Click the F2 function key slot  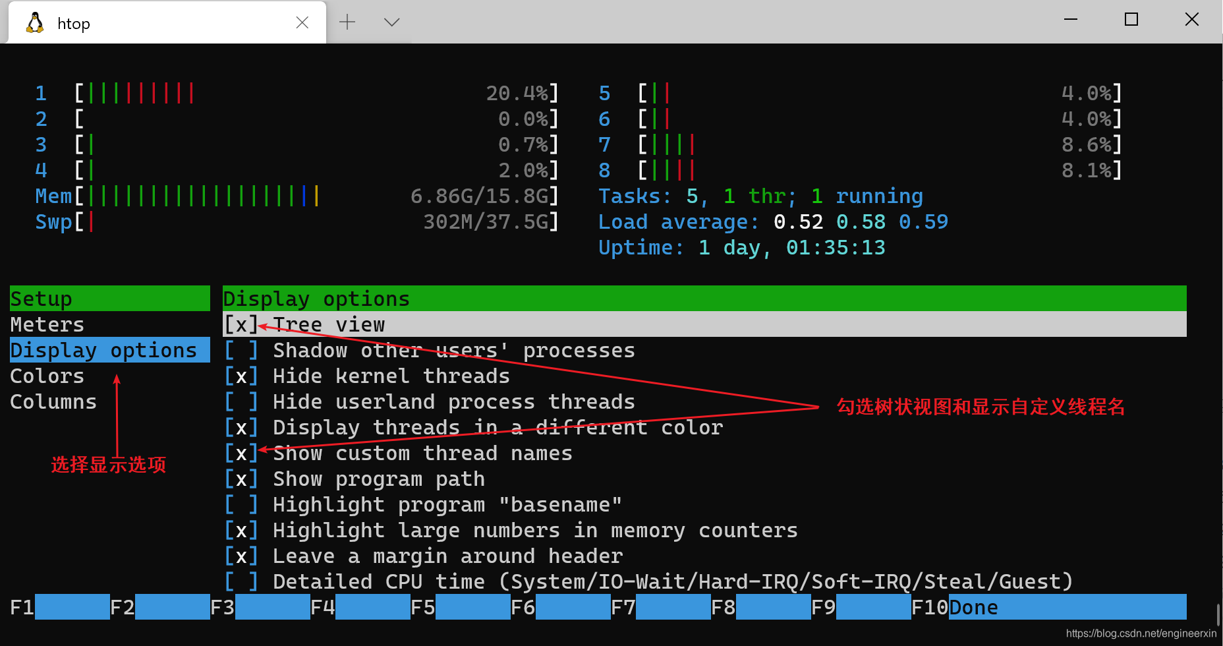160,607
